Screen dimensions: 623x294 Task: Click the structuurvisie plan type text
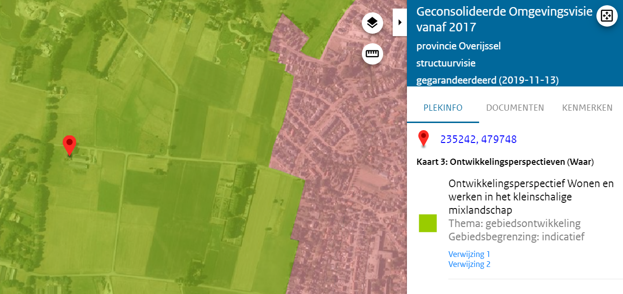(x=445, y=63)
